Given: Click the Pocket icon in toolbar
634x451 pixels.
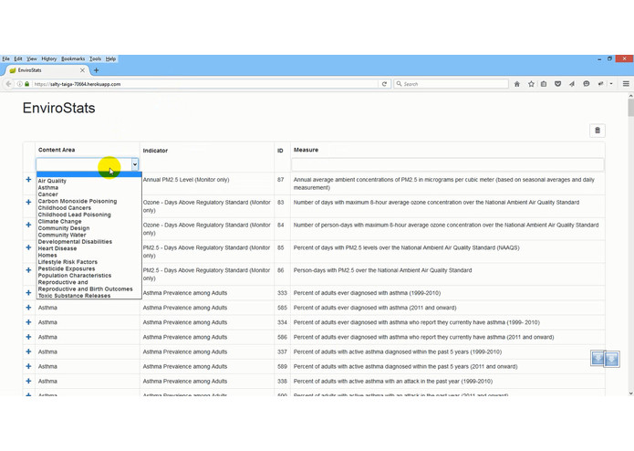Looking at the screenshot, I should tap(557, 84).
